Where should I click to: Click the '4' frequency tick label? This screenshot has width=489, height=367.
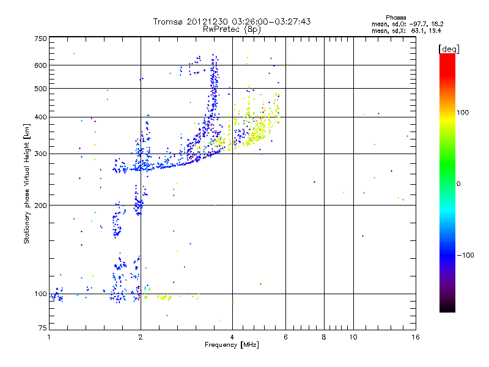tap(232, 337)
